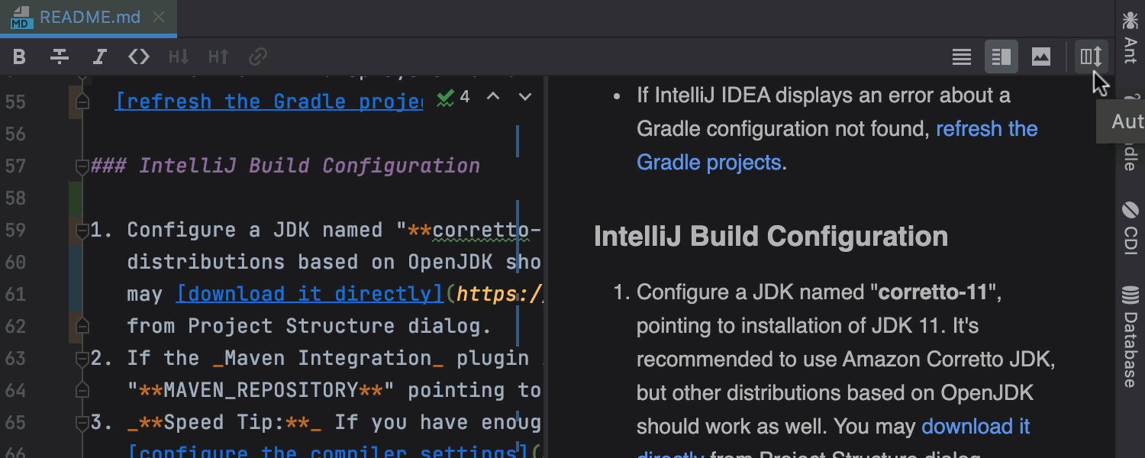Click '[download it directly]' link in editor

click(x=310, y=294)
